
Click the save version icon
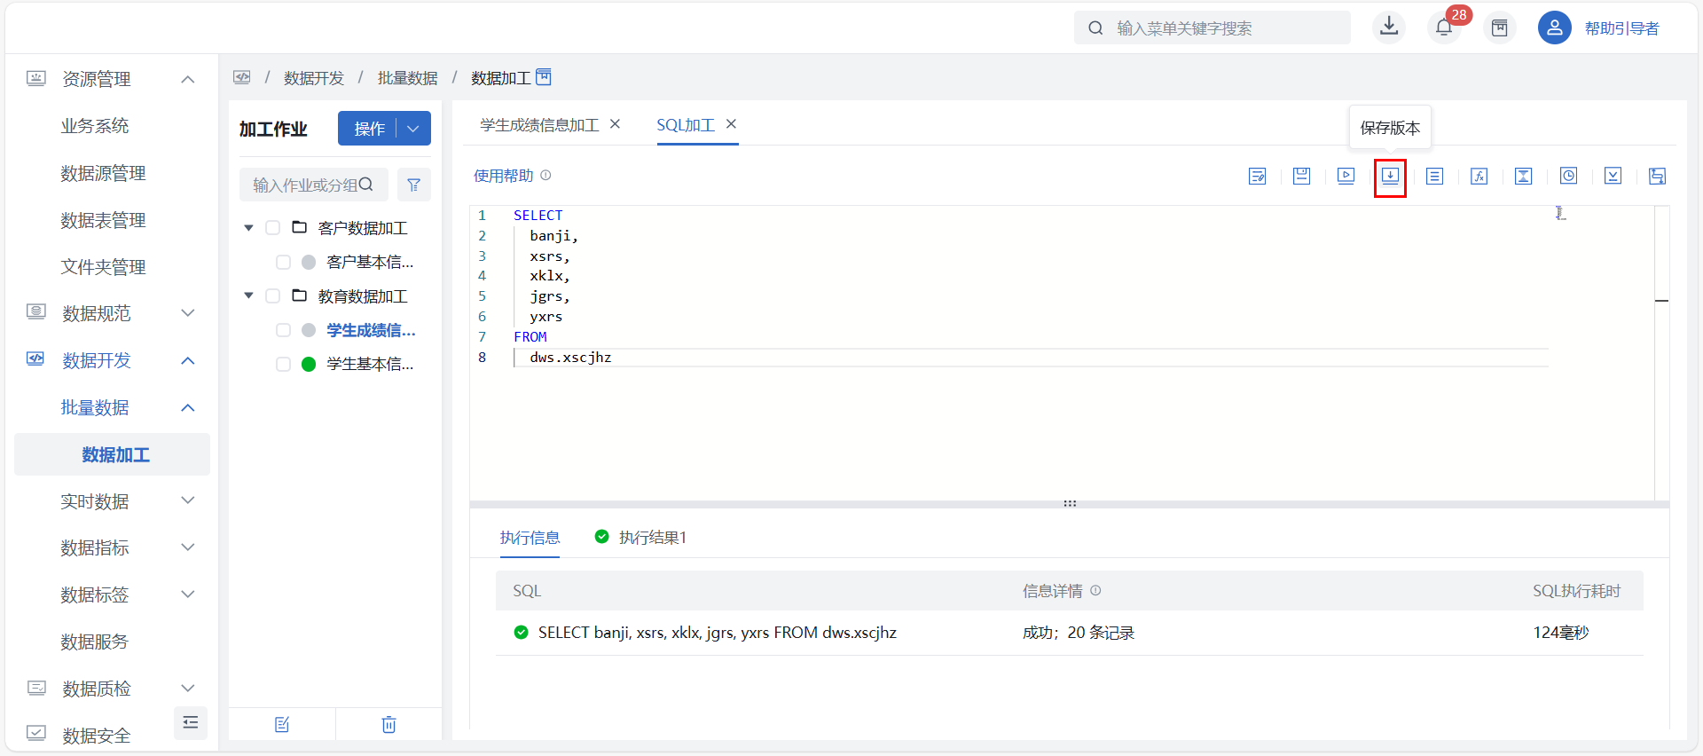coord(1390,176)
